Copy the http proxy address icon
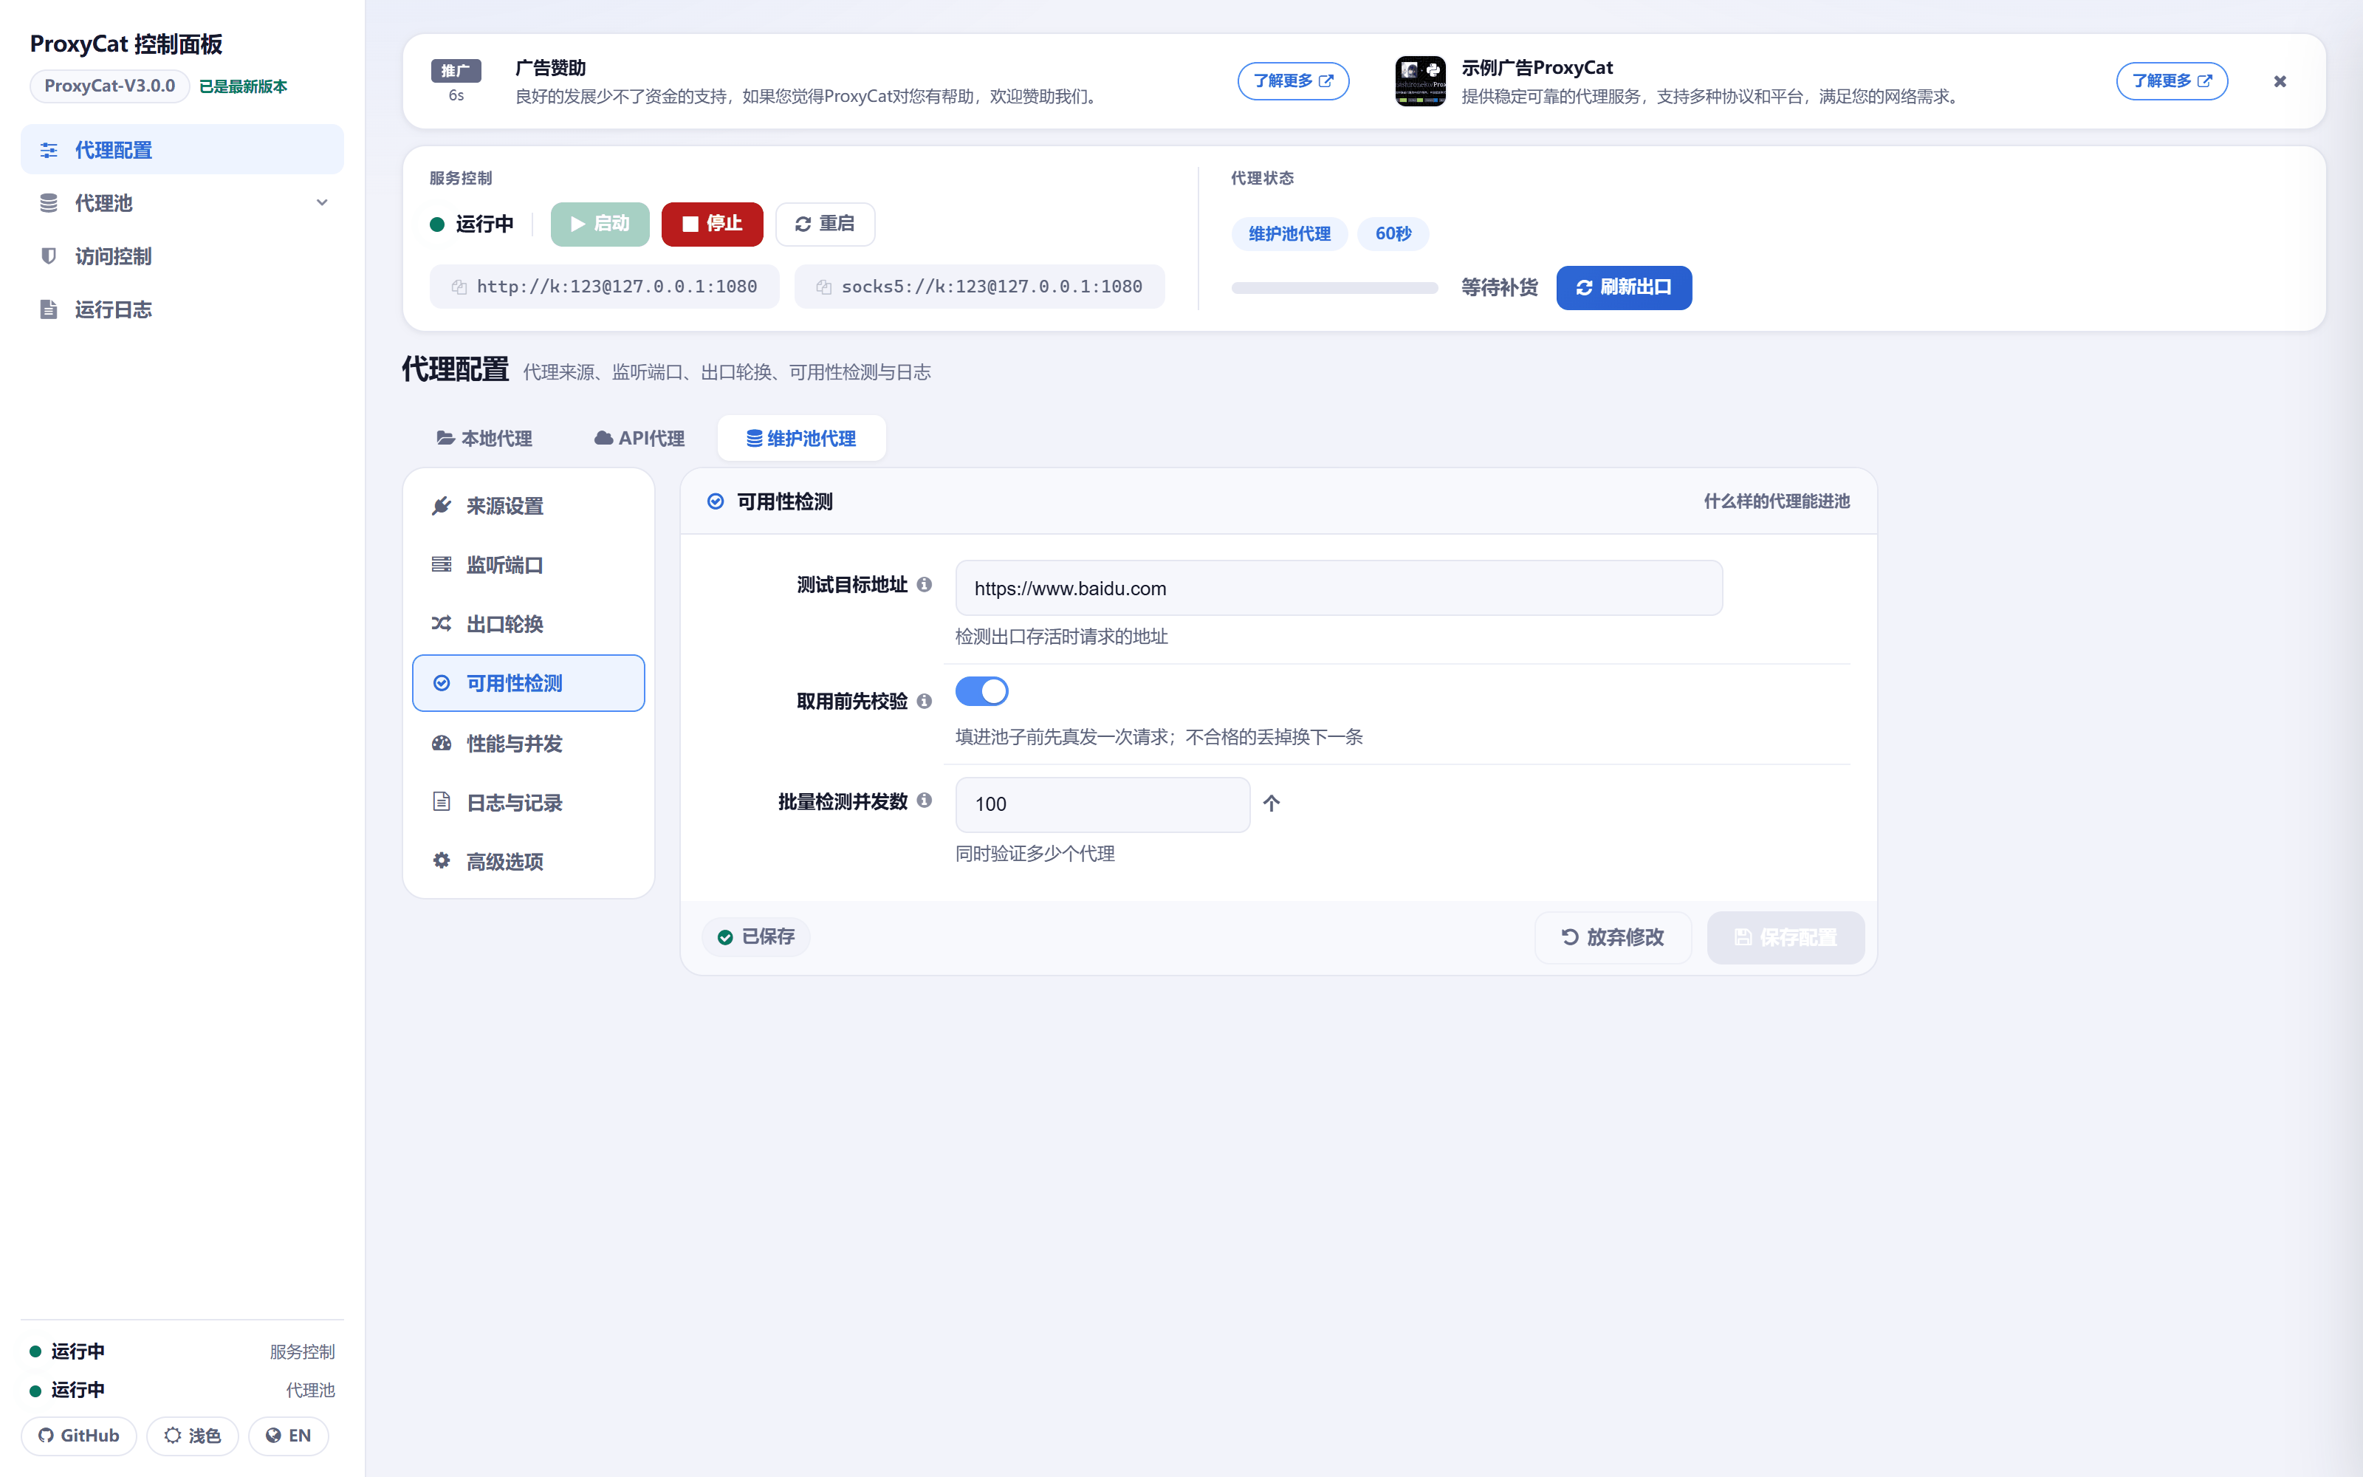This screenshot has width=2363, height=1477. [459, 287]
